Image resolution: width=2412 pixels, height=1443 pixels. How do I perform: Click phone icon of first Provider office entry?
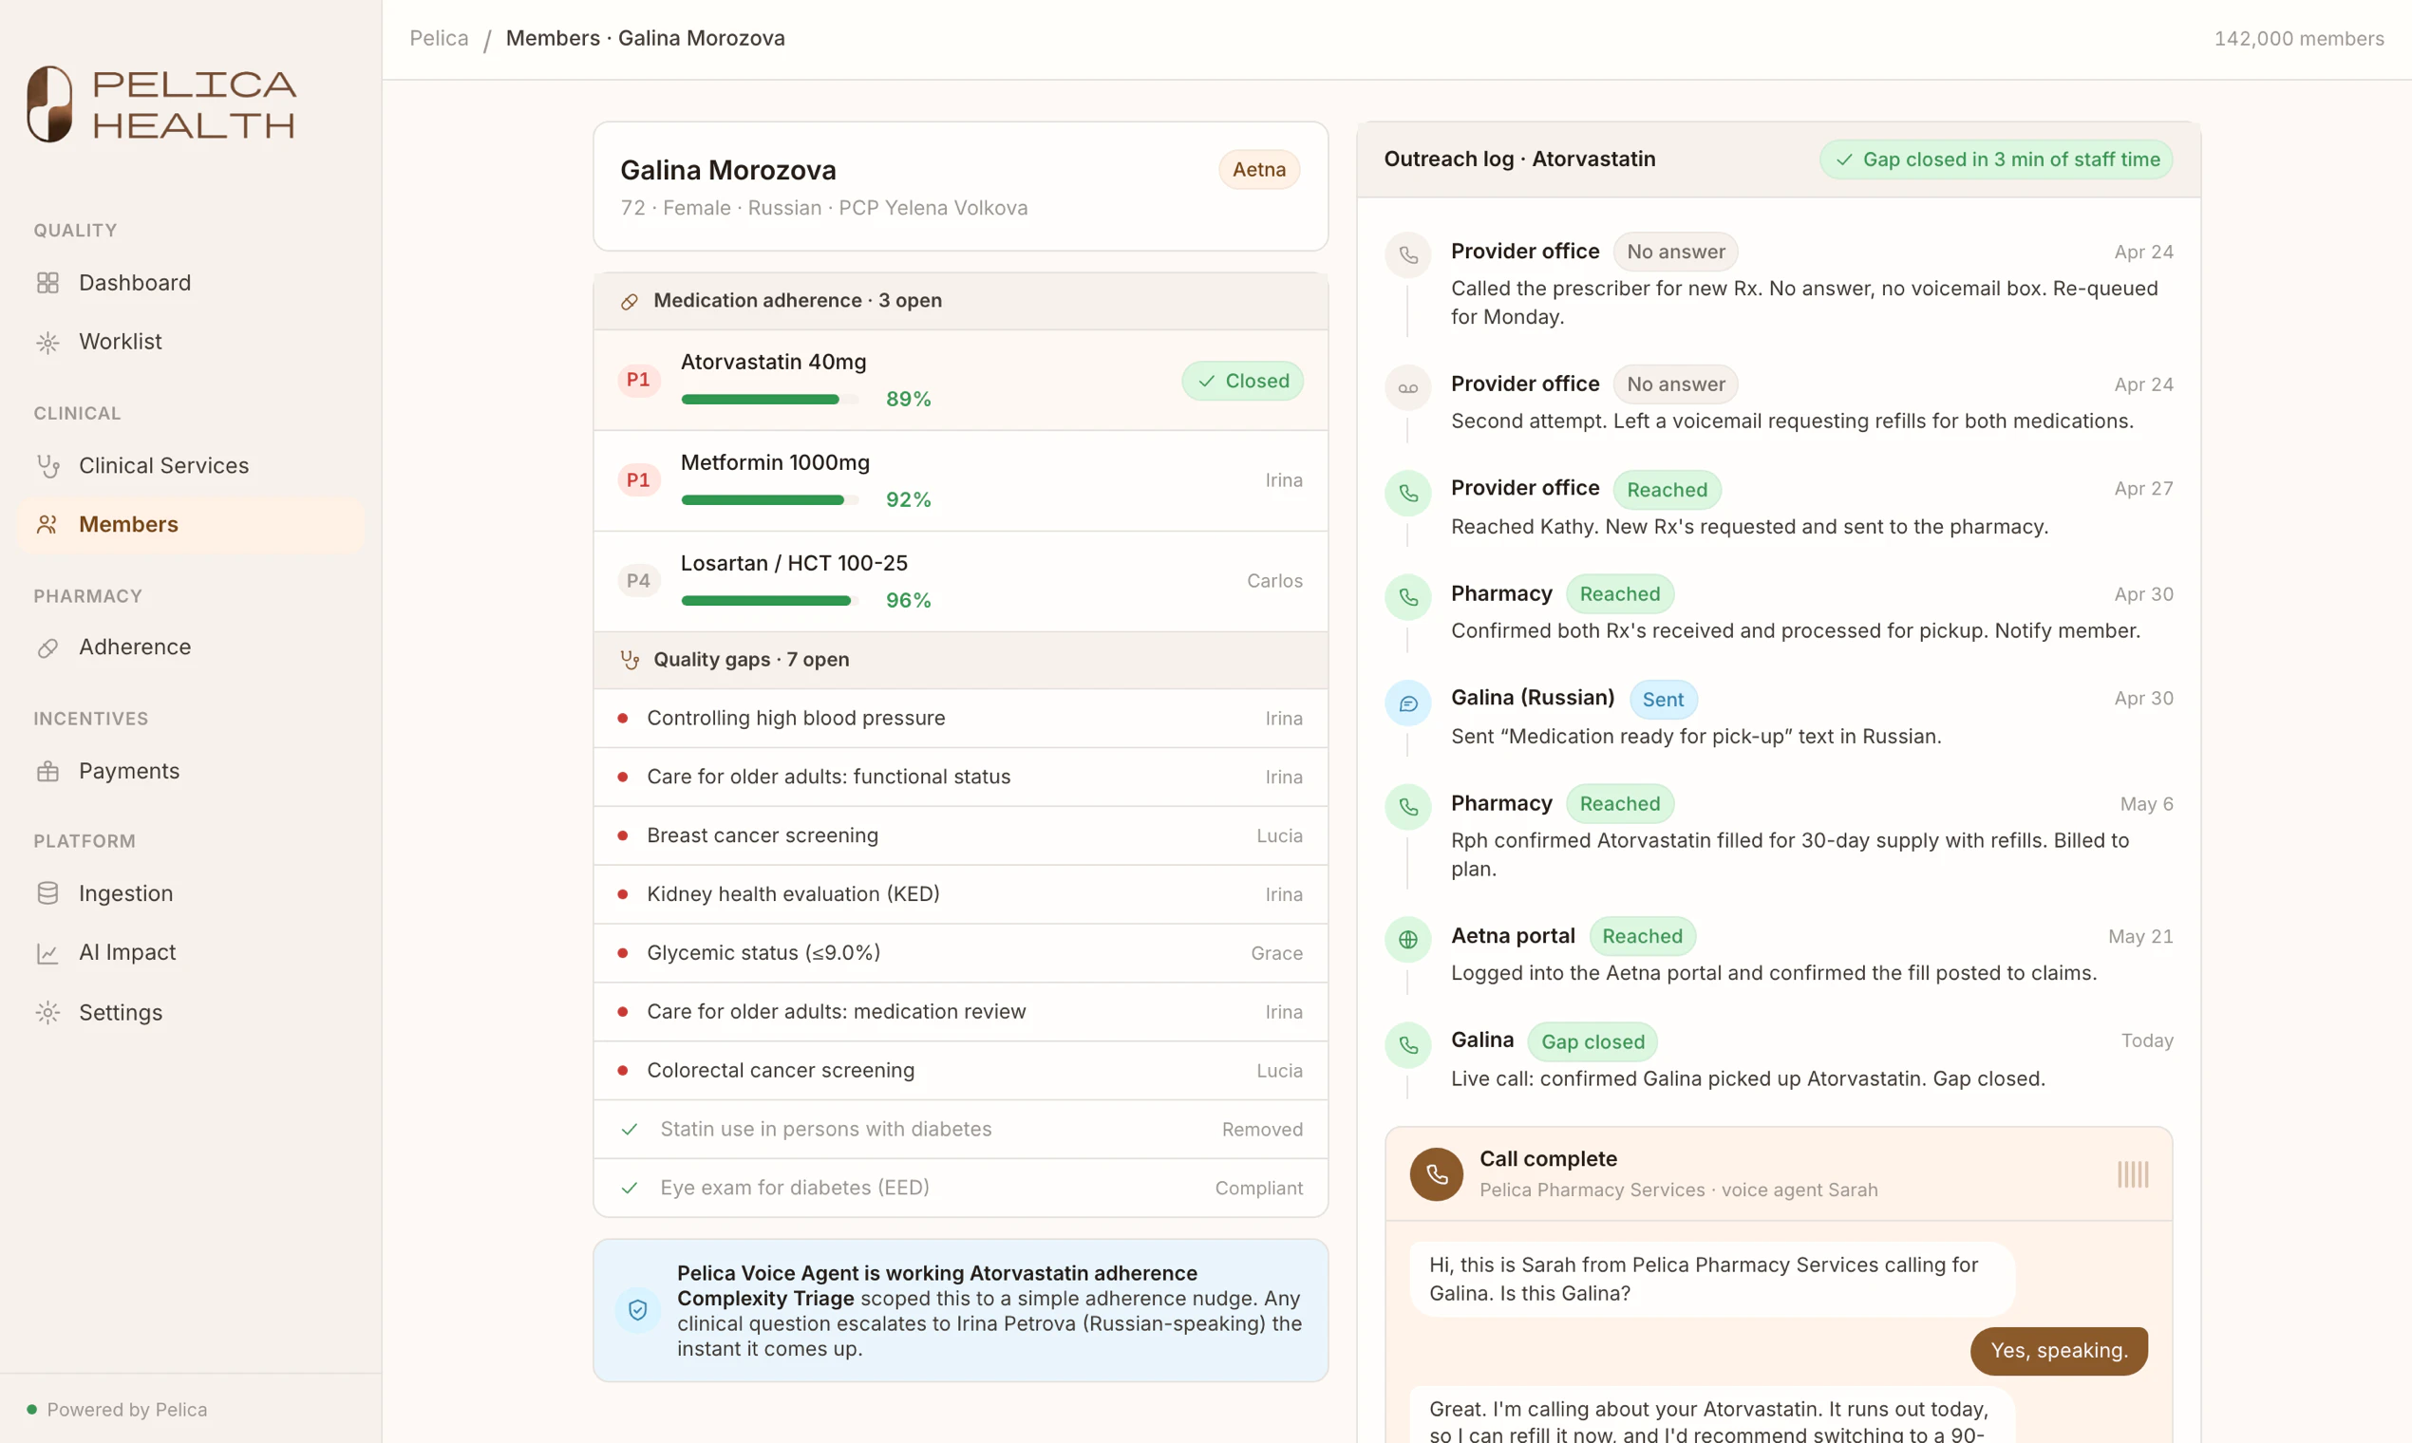(x=1407, y=255)
